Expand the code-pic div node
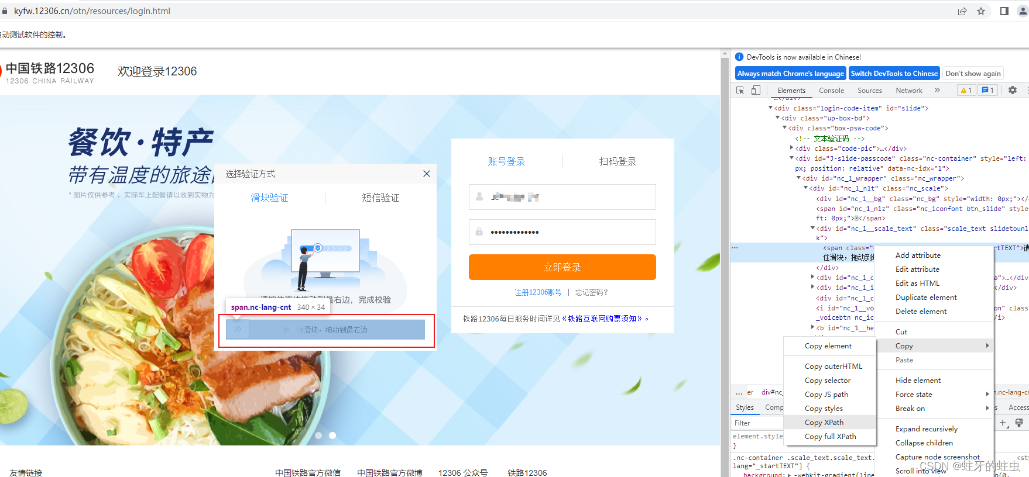 coord(791,148)
